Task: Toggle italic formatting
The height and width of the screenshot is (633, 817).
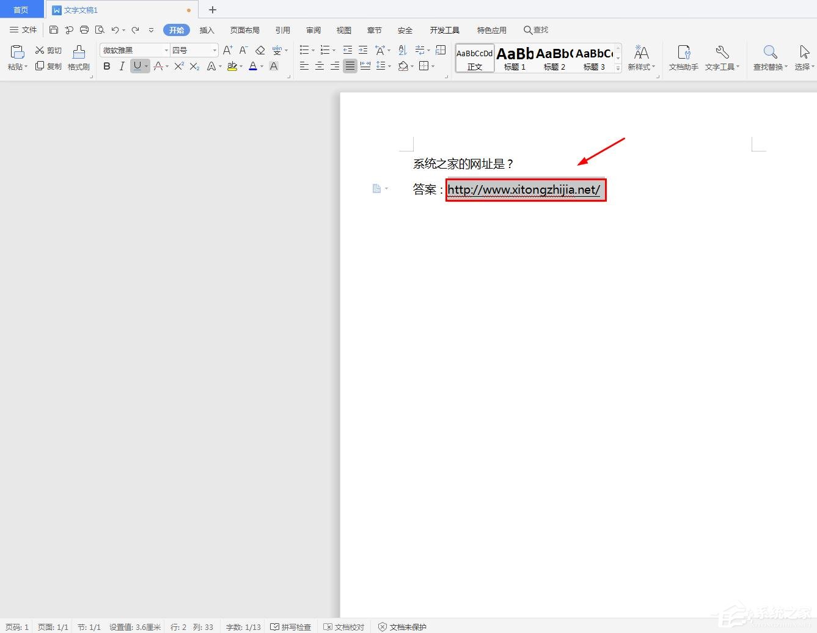Action: tap(122, 66)
